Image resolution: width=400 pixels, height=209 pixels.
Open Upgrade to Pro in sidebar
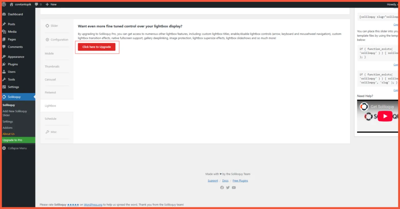point(12,140)
